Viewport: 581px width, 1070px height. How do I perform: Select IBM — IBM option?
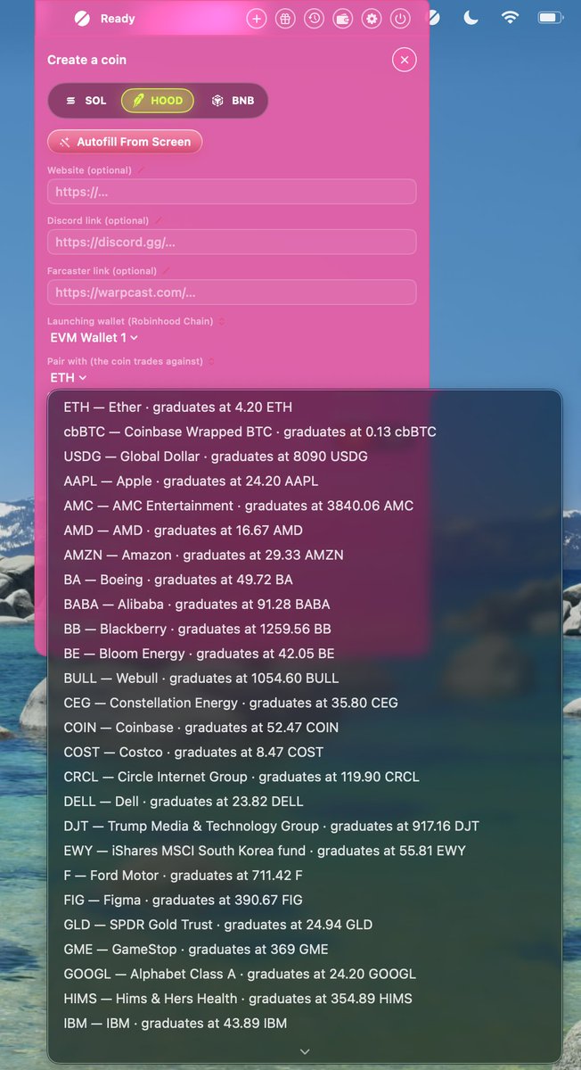[305, 1024]
